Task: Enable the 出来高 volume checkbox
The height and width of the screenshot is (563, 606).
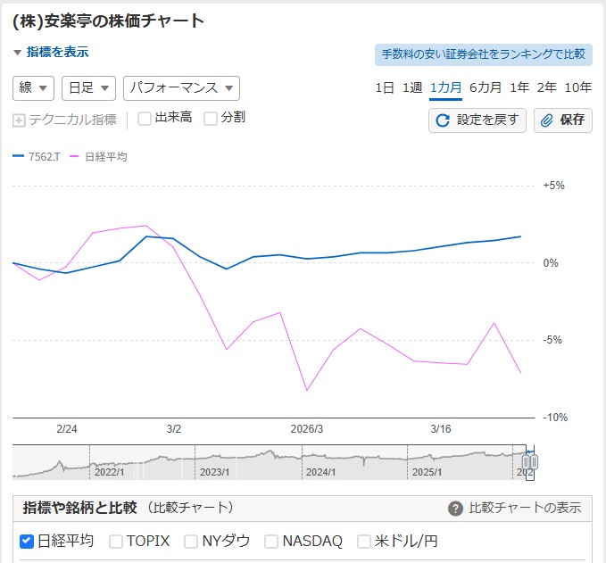Action: (145, 119)
